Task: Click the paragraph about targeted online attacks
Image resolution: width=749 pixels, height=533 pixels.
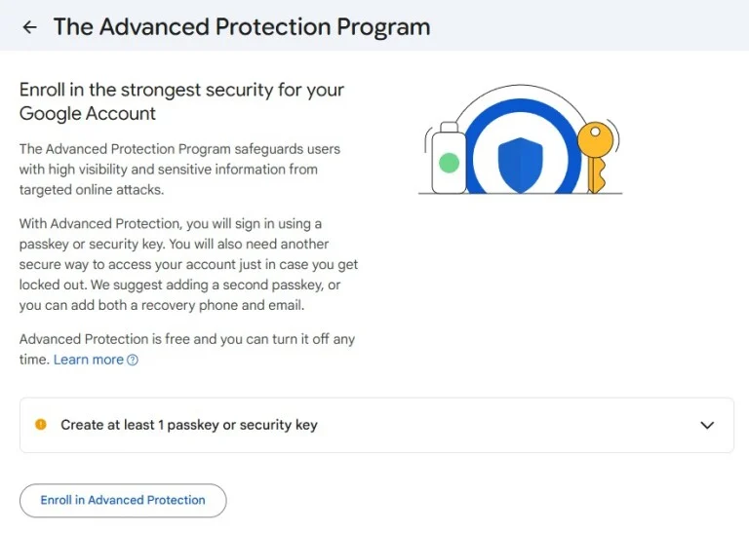Action: (179, 170)
